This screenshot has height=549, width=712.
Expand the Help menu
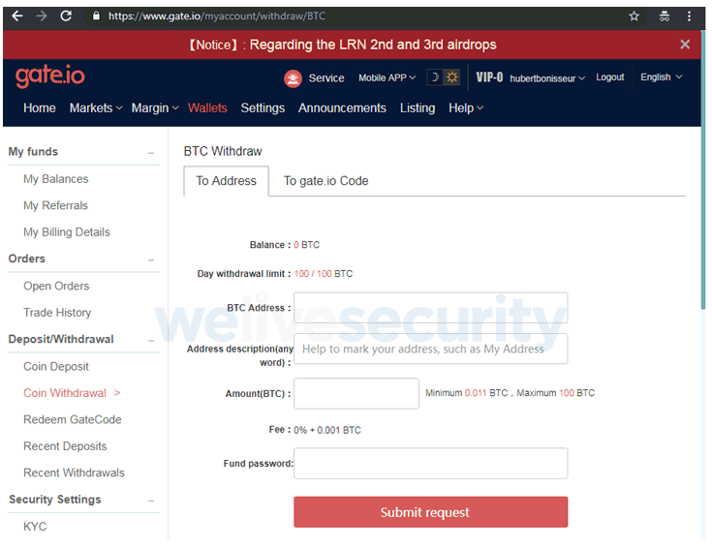pyautogui.click(x=466, y=108)
